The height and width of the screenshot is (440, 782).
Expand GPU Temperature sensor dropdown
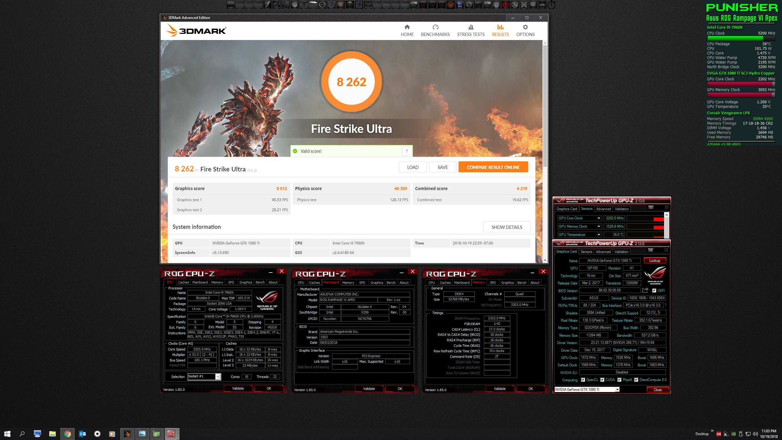click(x=599, y=235)
